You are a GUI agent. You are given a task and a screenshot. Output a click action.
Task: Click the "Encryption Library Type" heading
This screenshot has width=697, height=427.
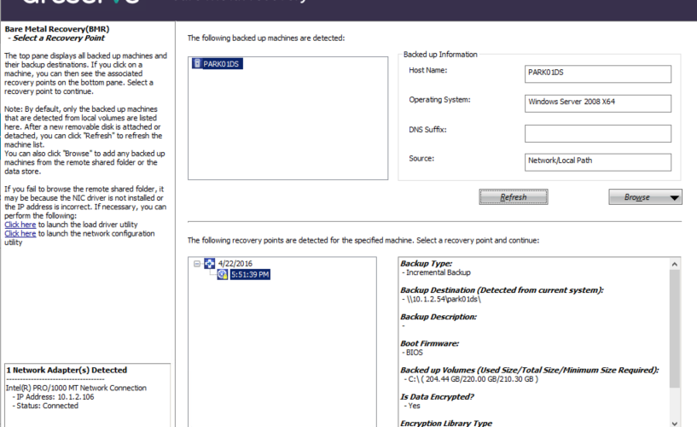(x=446, y=423)
